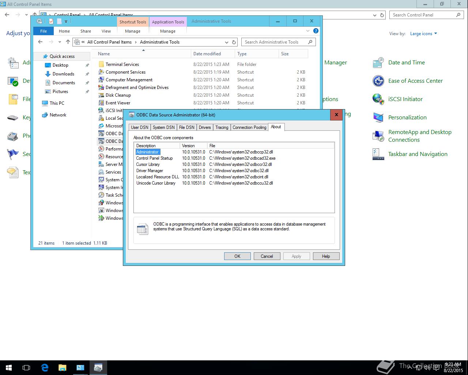Open RemoteApp and Desktop Connections icon

pos(378,136)
